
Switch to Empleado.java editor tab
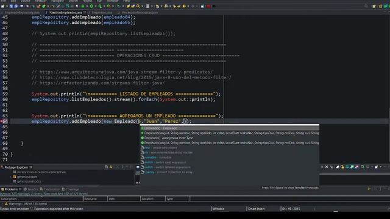pyautogui.click(x=102, y=12)
